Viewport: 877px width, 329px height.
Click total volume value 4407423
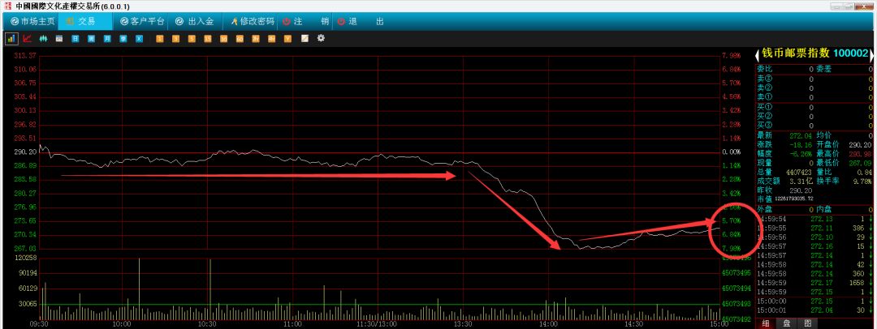tap(801, 172)
